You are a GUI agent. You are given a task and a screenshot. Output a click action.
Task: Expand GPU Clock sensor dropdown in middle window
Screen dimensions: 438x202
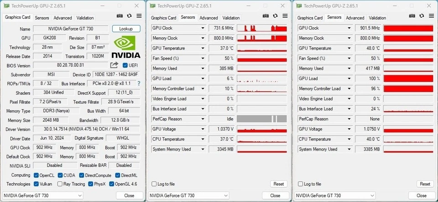point(203,28)
